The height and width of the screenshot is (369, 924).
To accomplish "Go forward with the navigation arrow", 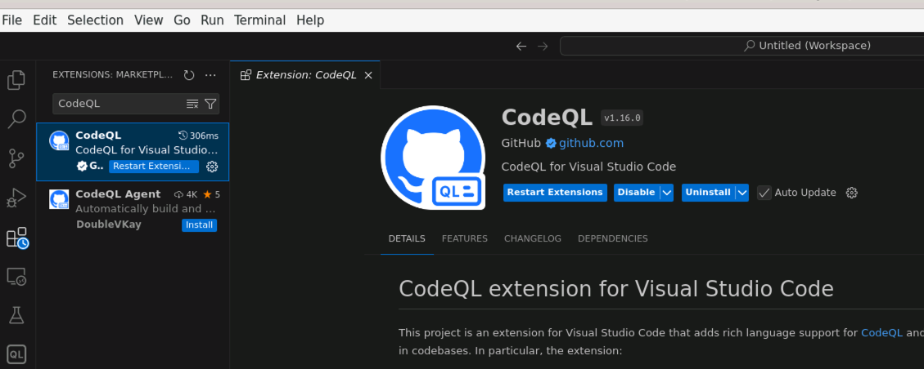I will pos(543,46).
